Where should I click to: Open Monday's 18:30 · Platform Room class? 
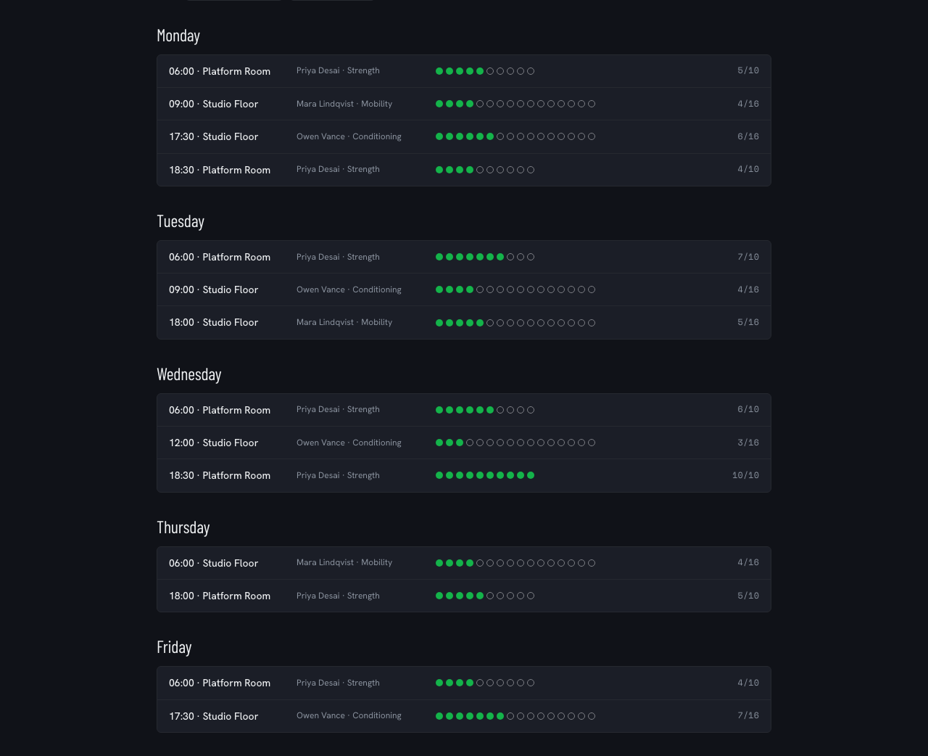pyautogui.click(x=464, y=170)
